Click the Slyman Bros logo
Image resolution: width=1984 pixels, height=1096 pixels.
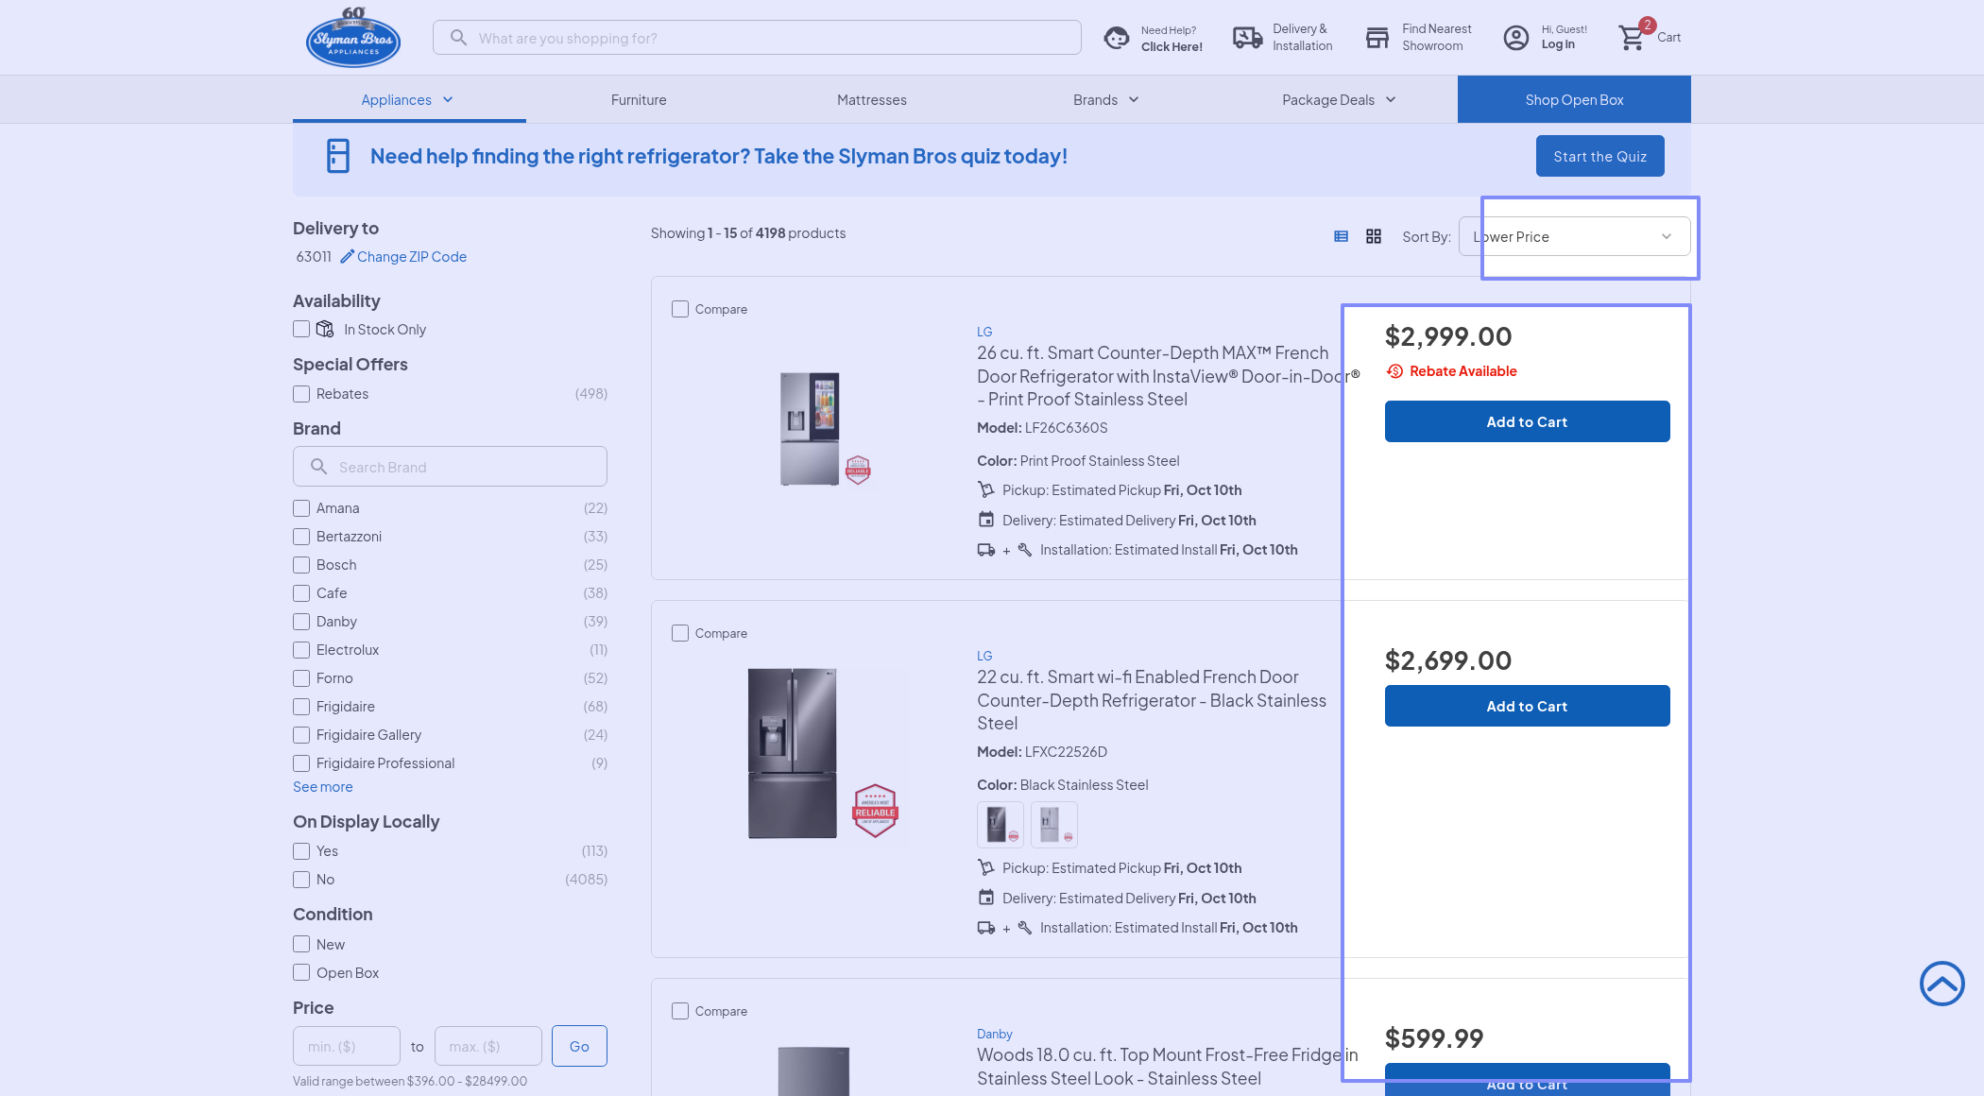(x=353, y=38)
